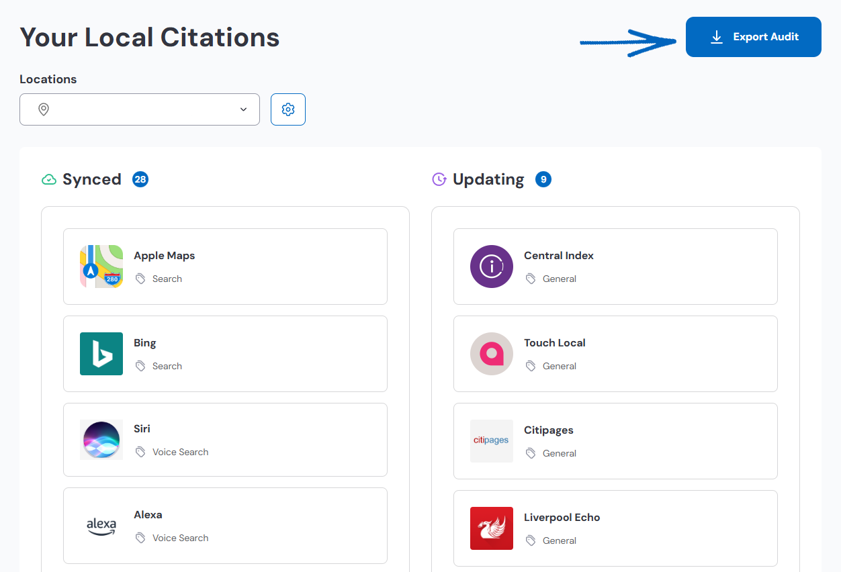Click the Citipages name text

(x=549, y=430)
